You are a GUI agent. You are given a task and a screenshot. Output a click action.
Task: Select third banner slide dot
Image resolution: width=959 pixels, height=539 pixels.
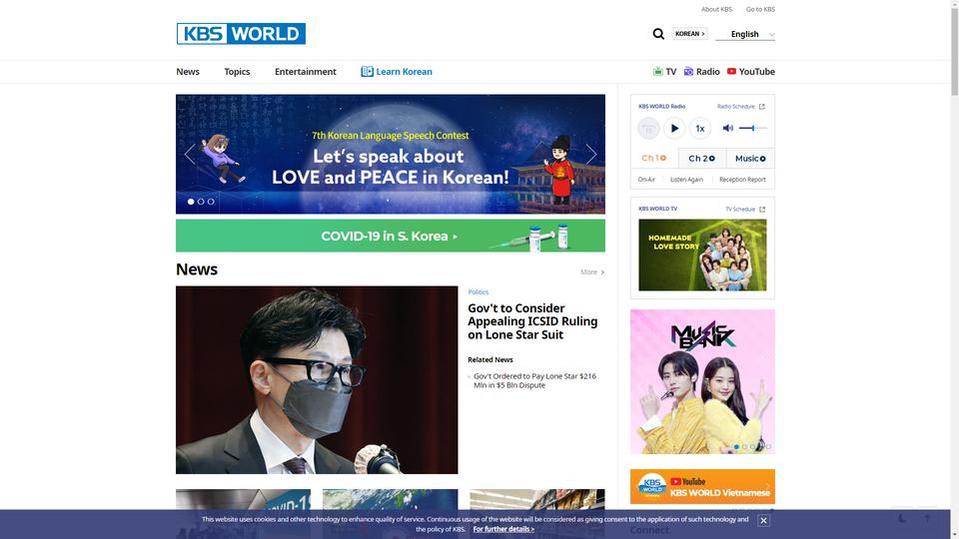click(211, 202)
